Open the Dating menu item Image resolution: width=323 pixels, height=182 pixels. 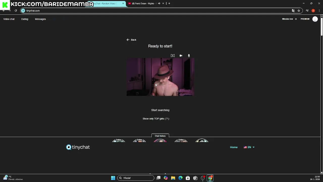click(x=25, y=19)
